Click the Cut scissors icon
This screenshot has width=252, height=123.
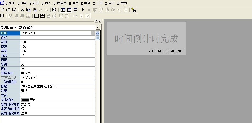pyautogui.click(x=23, y=10)
